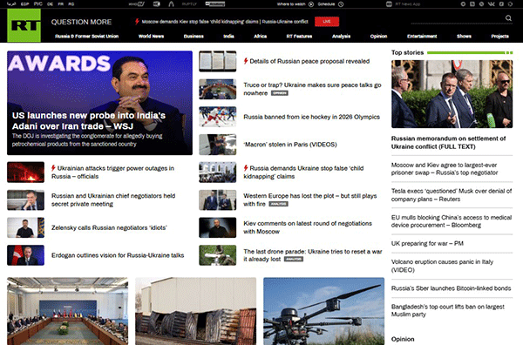The image size is (523, 345).
Task: Click the red LIVE button
Action: pos(327,21)
